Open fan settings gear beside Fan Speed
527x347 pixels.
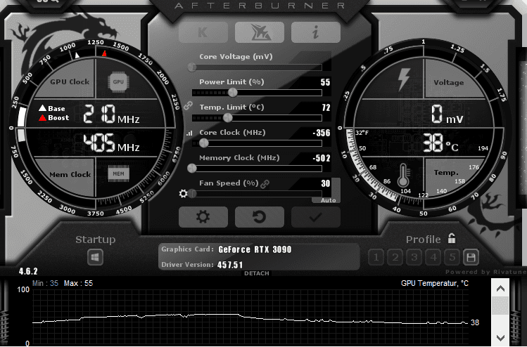(183, 194)
